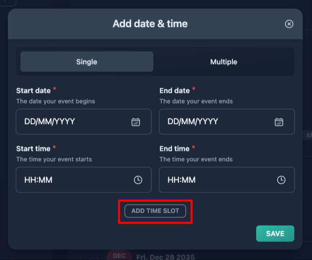Click the End time label text

click(174, 149)
